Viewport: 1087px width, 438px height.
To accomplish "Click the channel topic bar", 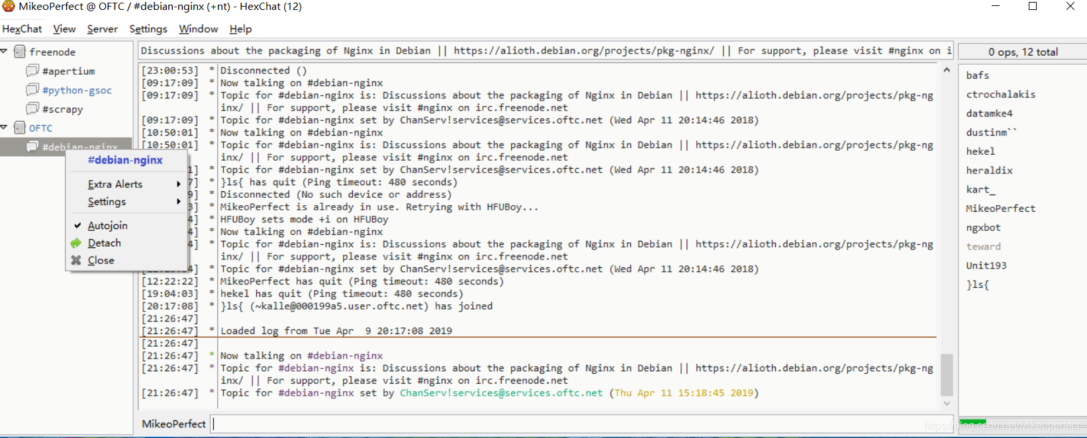I will [546, 50].
